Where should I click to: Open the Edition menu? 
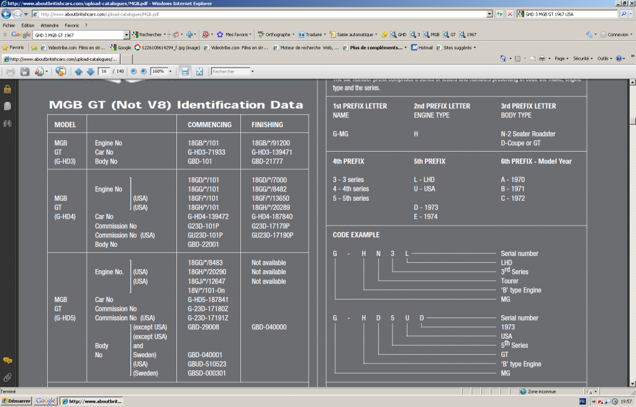click(x=27, y=25)
